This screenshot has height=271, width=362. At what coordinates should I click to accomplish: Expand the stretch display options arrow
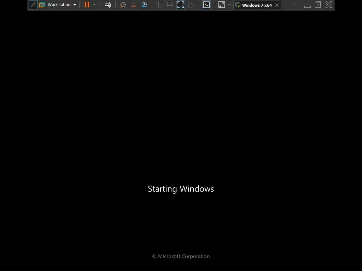tap(229, 5)
